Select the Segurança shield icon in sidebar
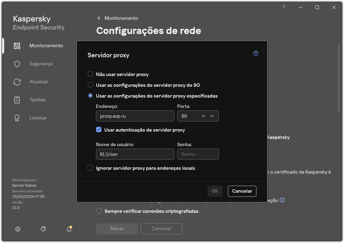 point(17,64)
